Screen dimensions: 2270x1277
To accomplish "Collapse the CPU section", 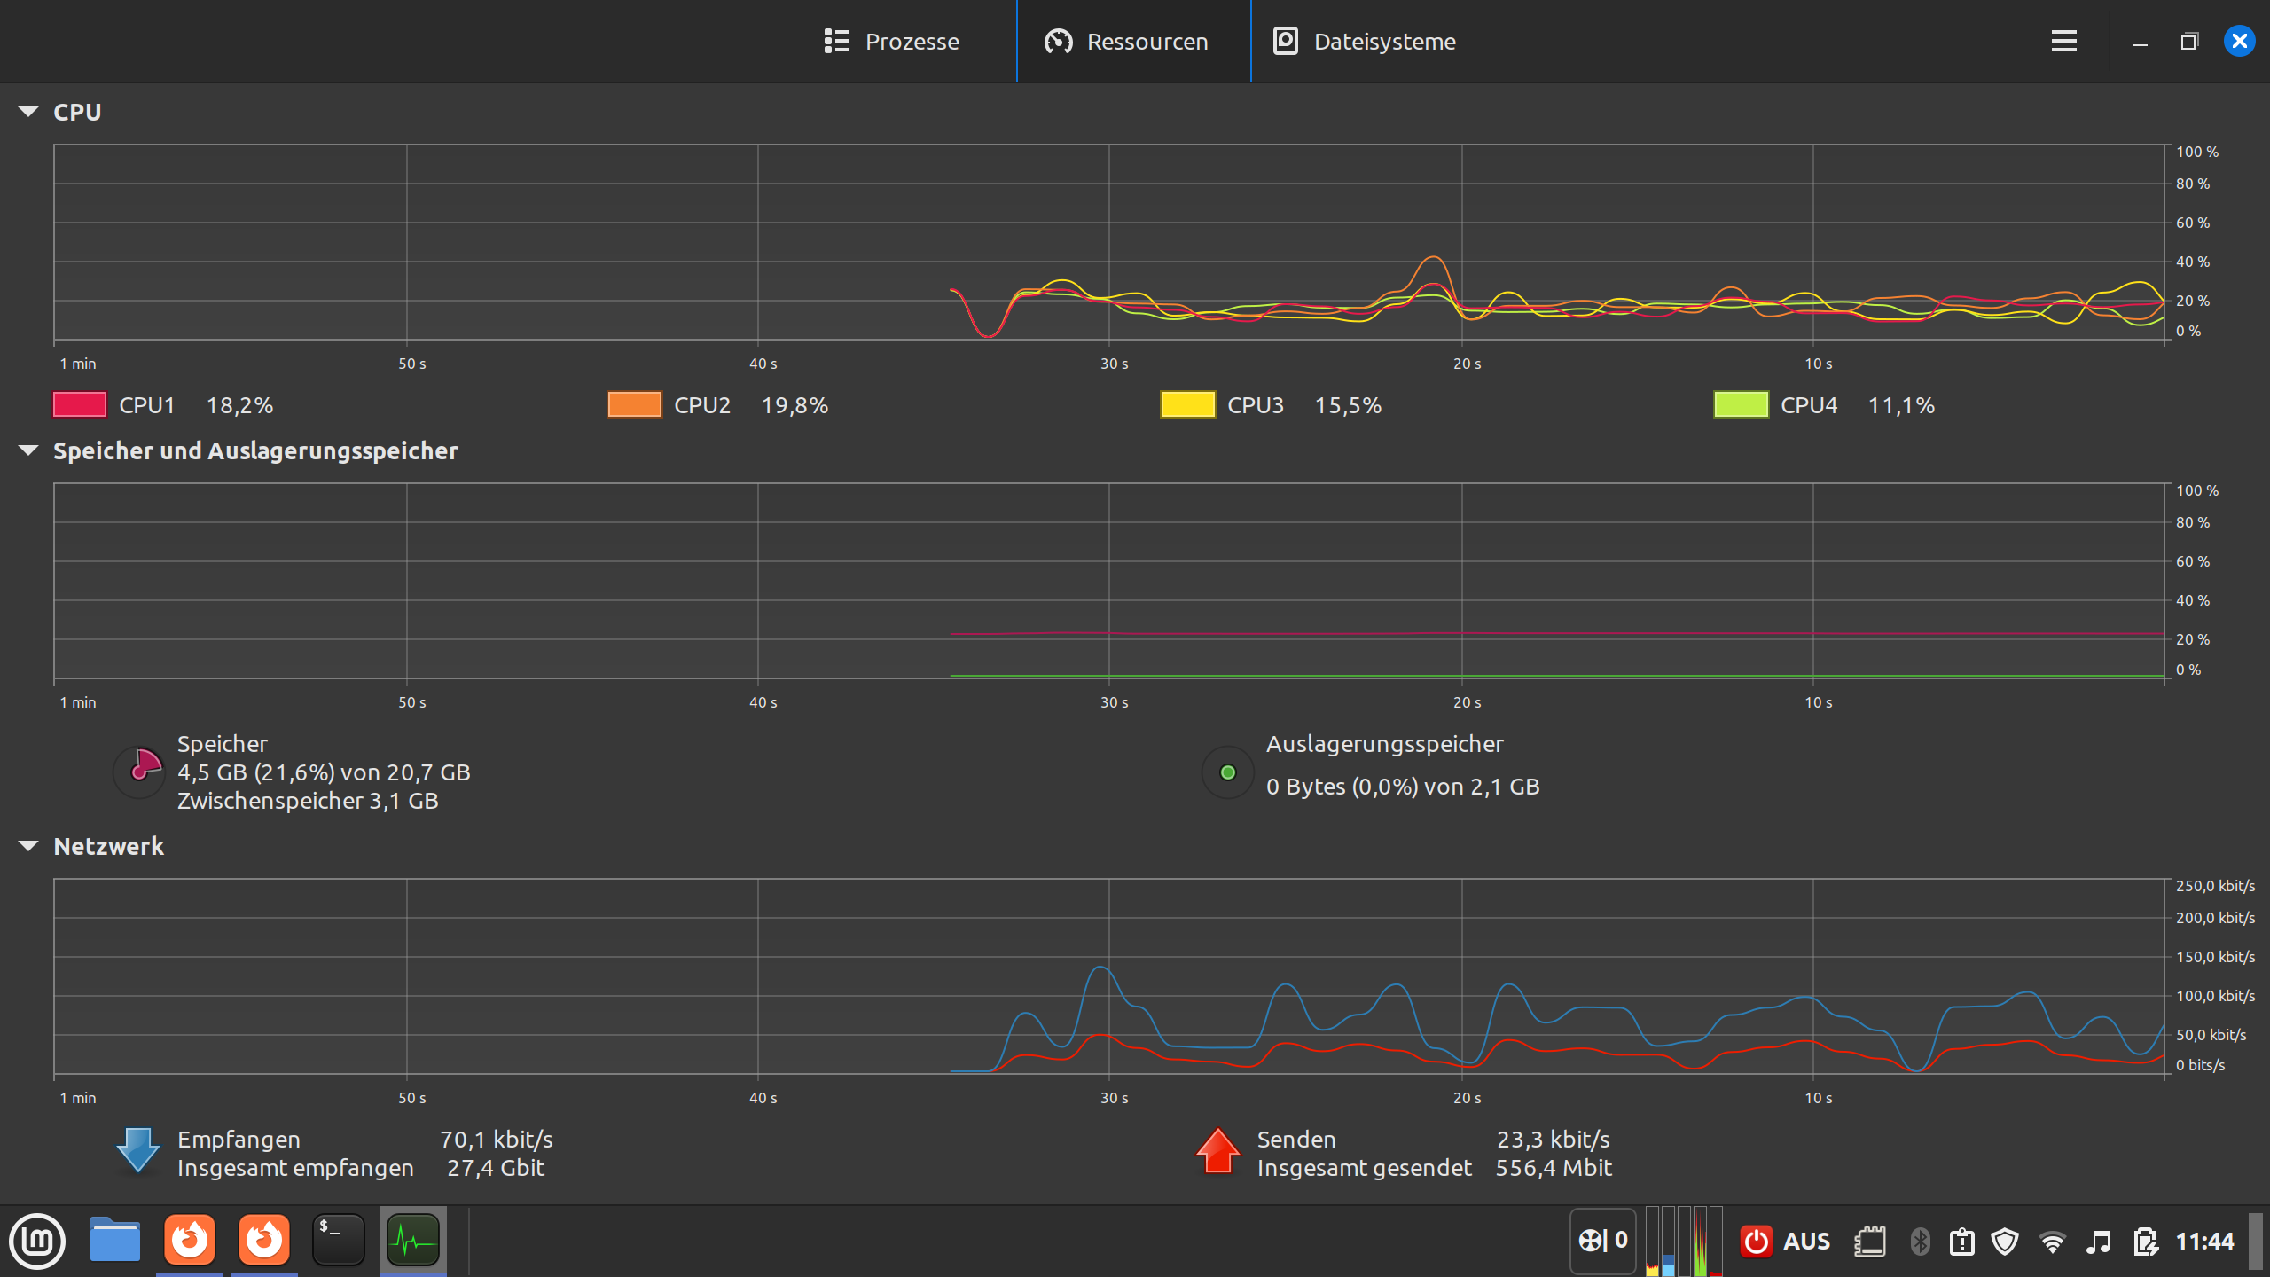I will tap(28, 112).
